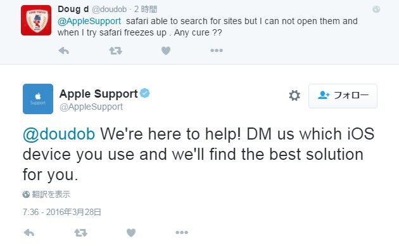Reply to the Apple Support tweet
Screen dimensions: 399x248
point(28,232)
